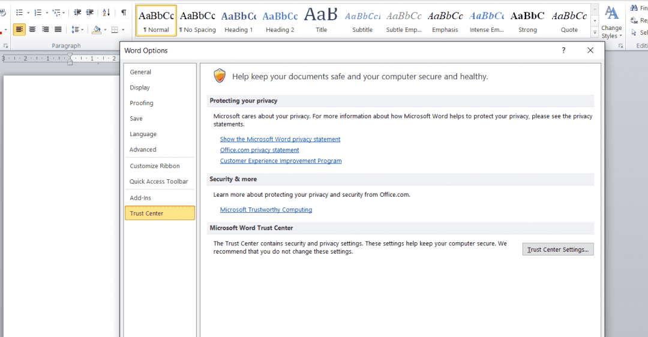
Task: Center the text
Action: pos(32,29)
